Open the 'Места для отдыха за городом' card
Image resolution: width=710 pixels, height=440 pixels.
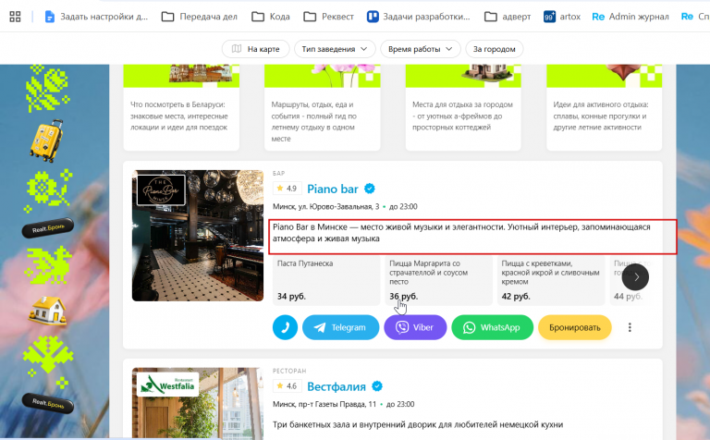click(x=463, y=107)
